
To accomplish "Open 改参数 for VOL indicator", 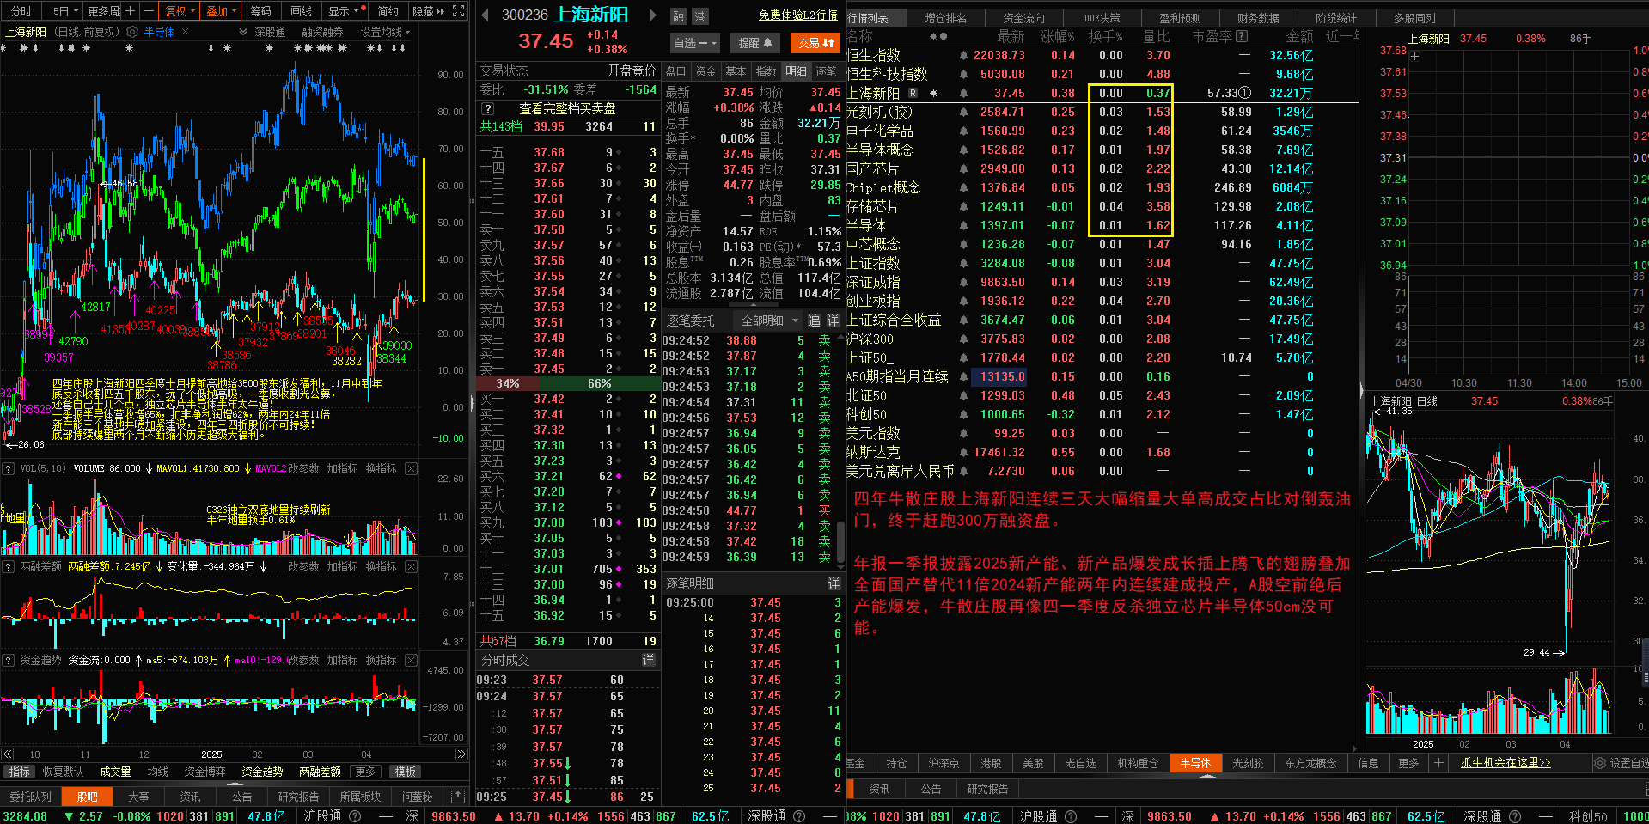I will (x=302, y=468).
